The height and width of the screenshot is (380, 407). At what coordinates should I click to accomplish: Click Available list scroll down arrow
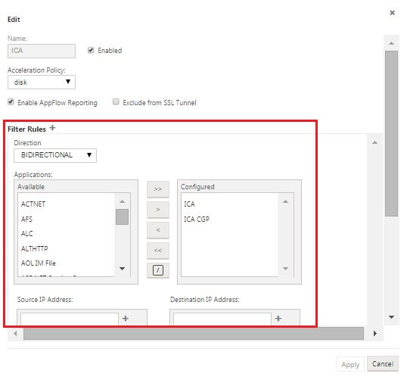[122, 268]
